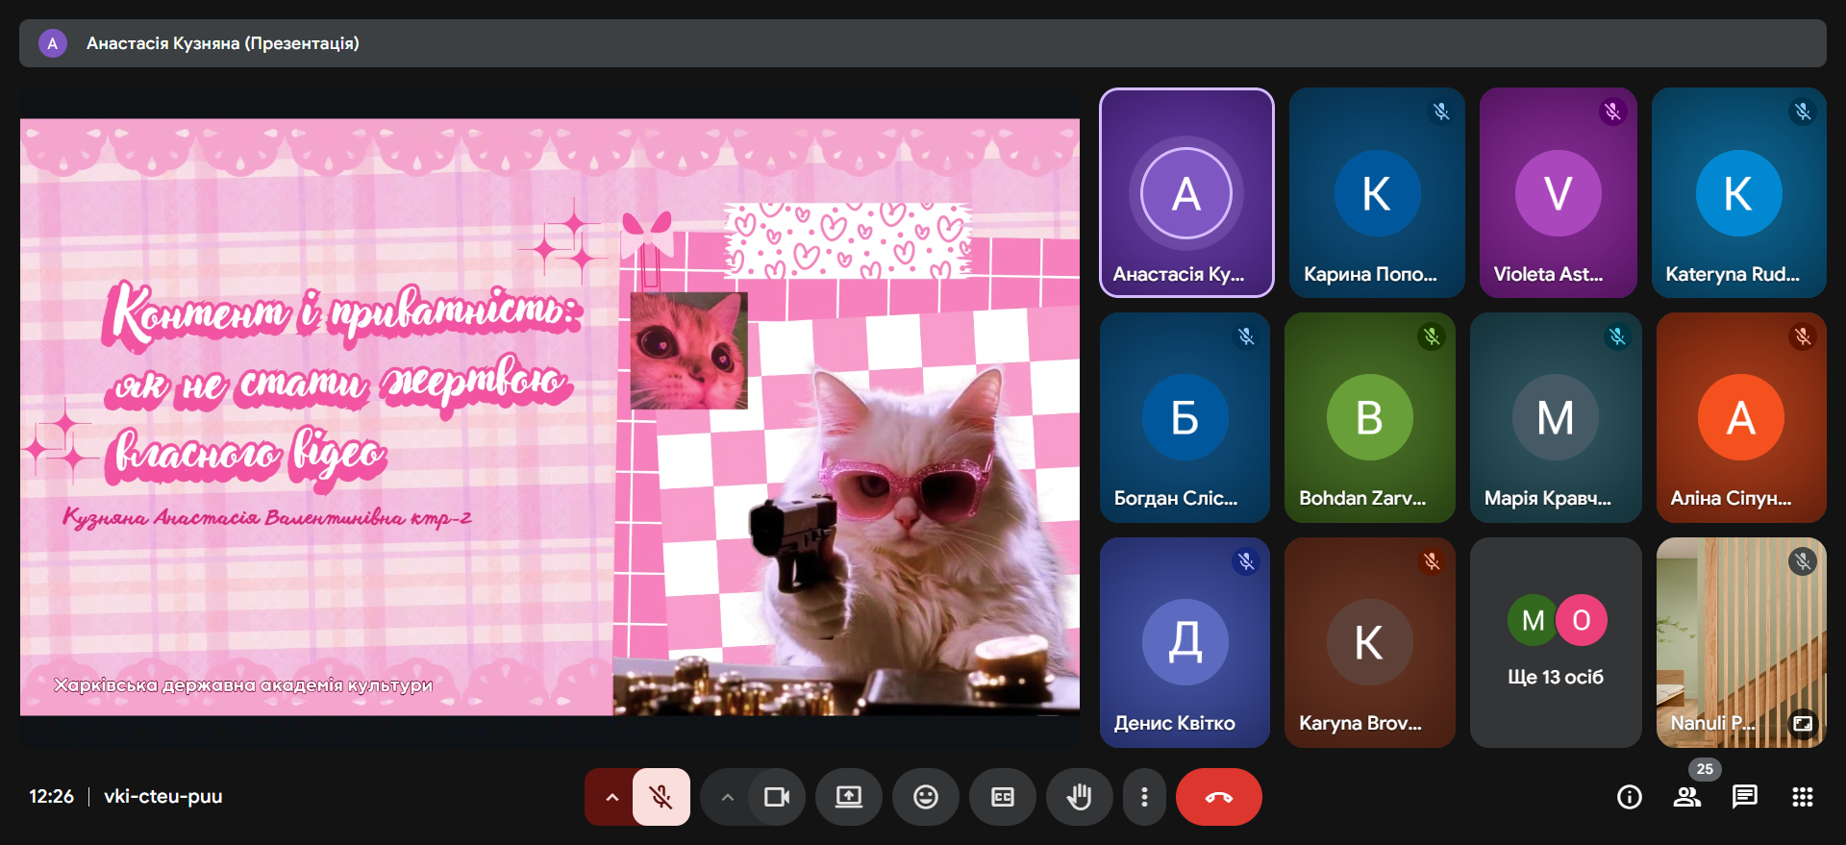The image size is (1846, 845).
Task: Turn on closed captions
Action: pos(1002,797)
